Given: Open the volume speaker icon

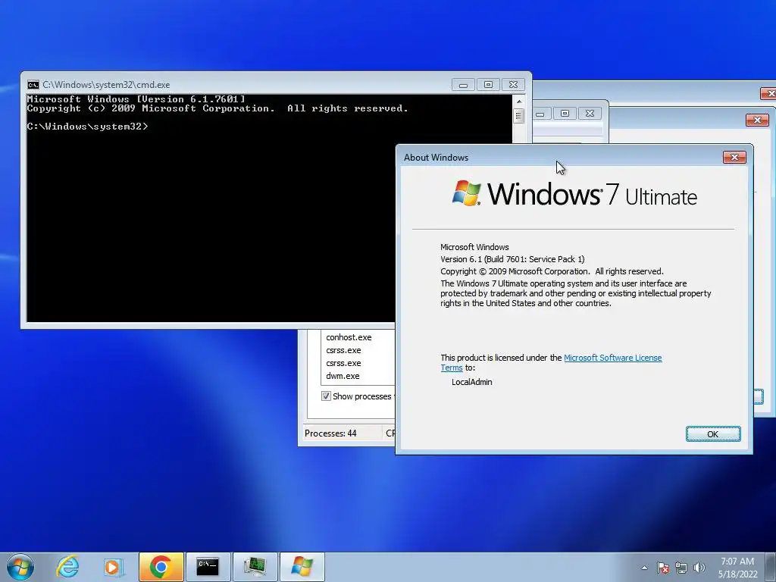Looking at the screenshot, I should point(699,568).
